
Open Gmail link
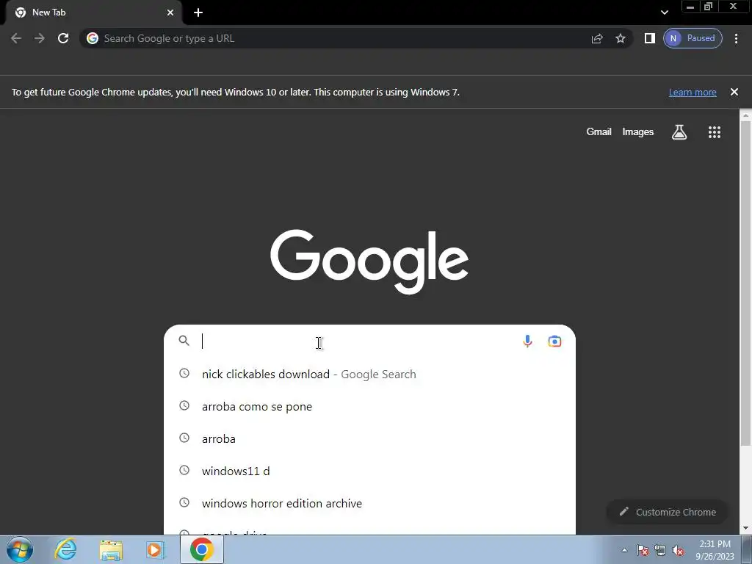(599, 132)
